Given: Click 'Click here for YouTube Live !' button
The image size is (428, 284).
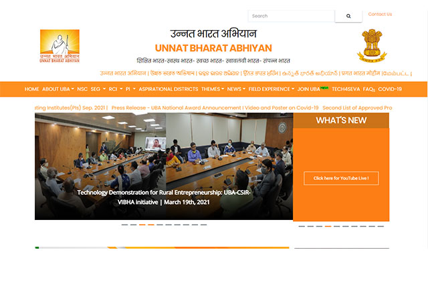Looking at the screenshot, I should pyautogui.click(x=341, y=178).
